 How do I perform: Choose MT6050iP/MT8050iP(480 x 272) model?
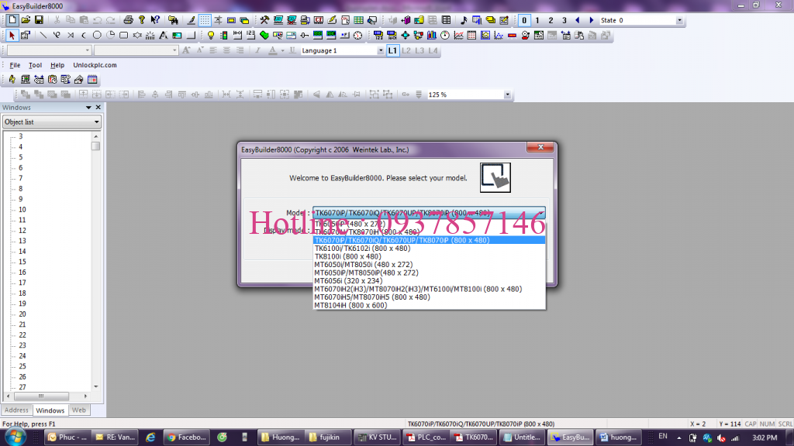point(430,273)
